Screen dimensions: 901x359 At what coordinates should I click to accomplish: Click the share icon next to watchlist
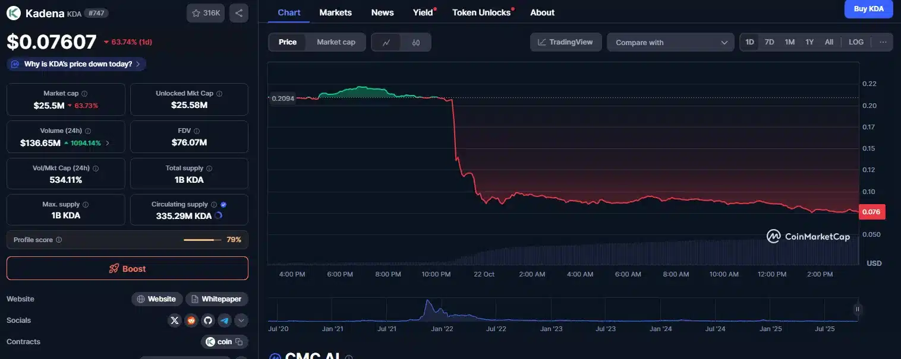(x=238, y=13)
